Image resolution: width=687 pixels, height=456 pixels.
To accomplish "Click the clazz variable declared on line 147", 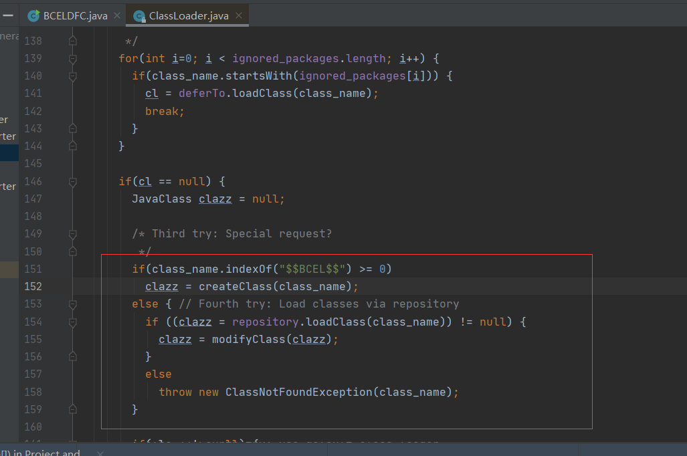I will (x=215, y=199).
